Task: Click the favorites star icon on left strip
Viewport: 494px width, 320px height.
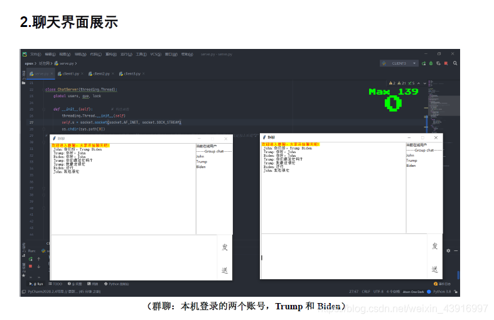Action: (x=24, y=275)
